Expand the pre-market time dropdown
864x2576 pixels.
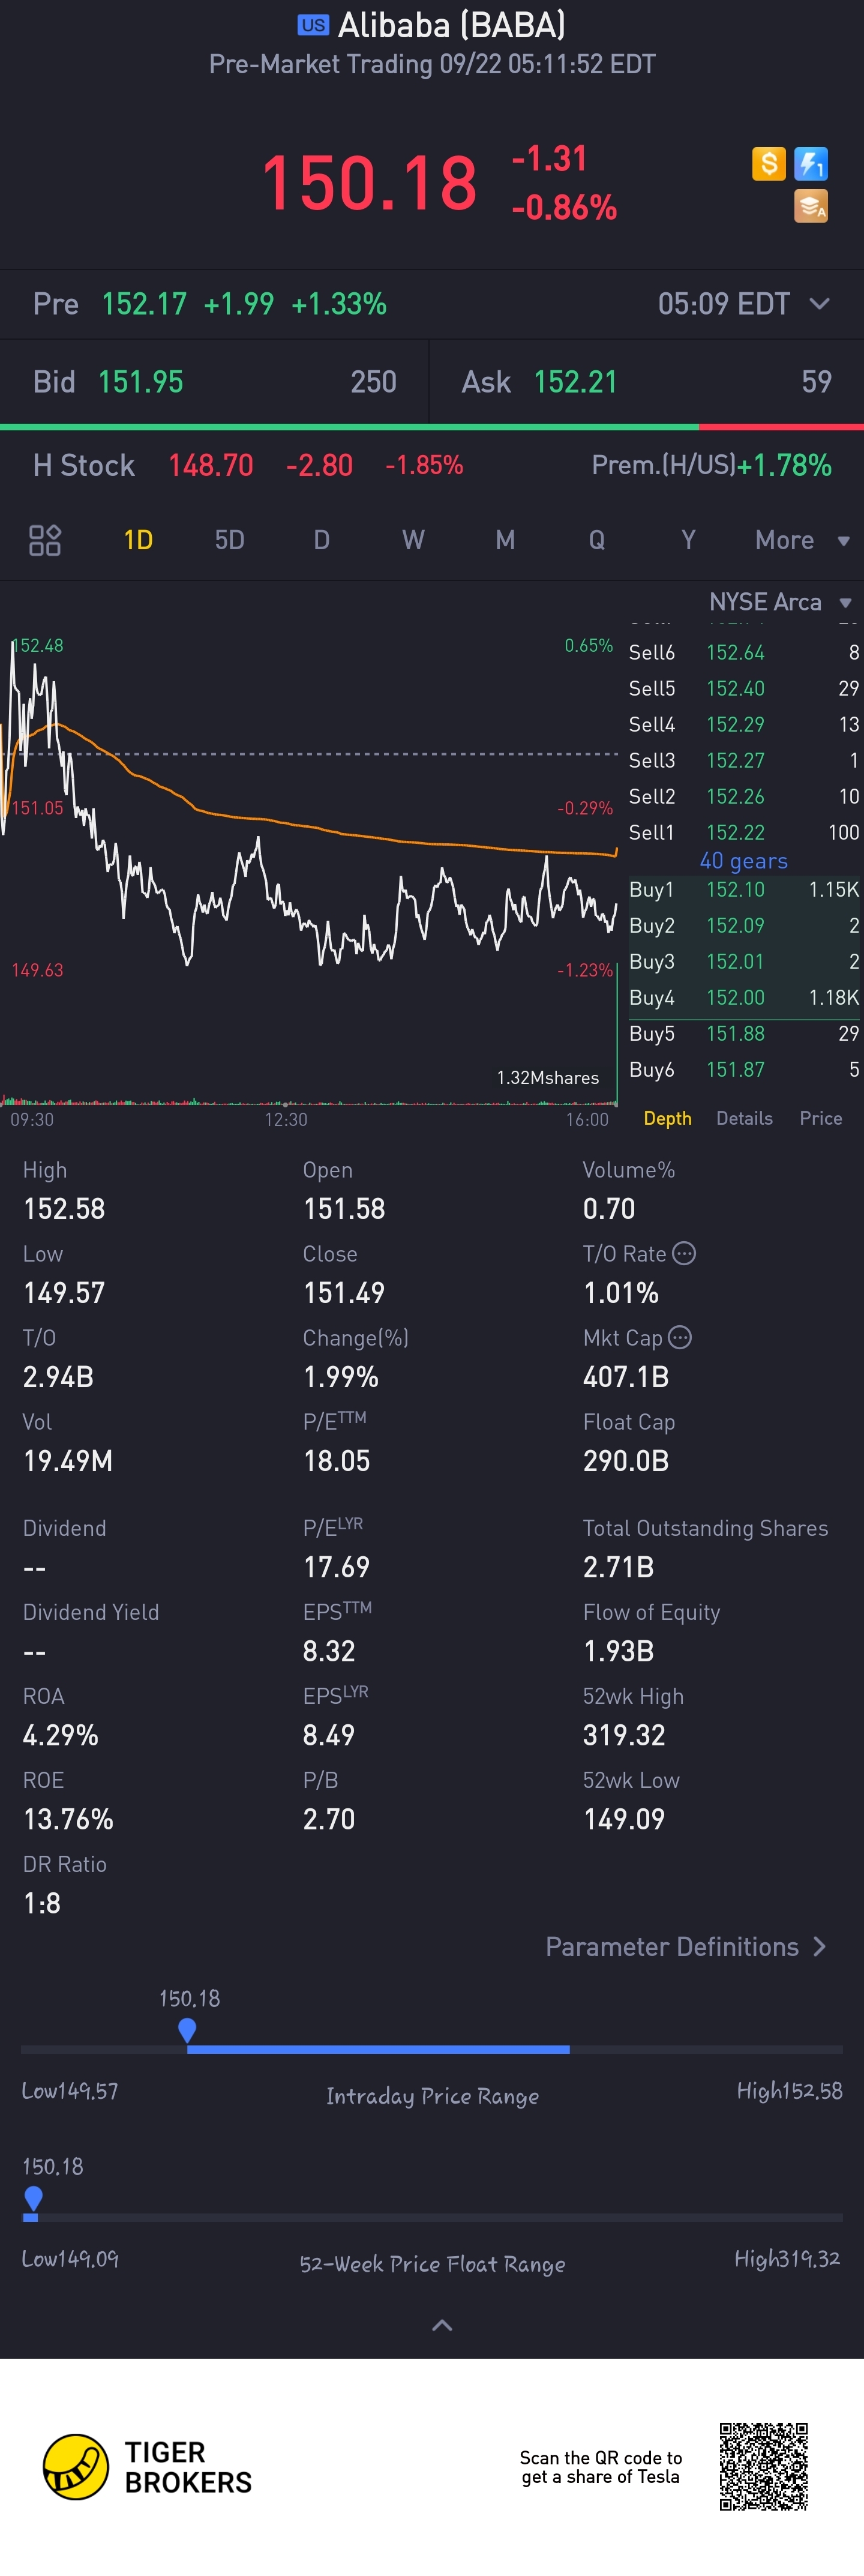[819, 304]
